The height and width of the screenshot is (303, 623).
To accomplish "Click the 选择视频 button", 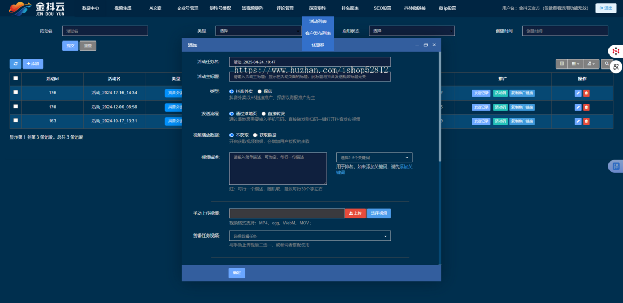I will tap(379, 213).
